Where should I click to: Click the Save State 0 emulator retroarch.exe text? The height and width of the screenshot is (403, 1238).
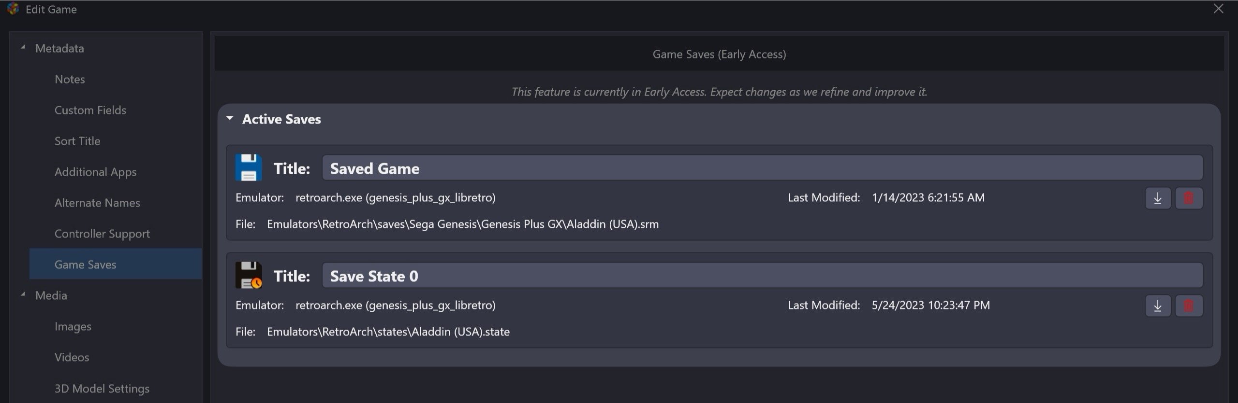(x=396, y=305)
